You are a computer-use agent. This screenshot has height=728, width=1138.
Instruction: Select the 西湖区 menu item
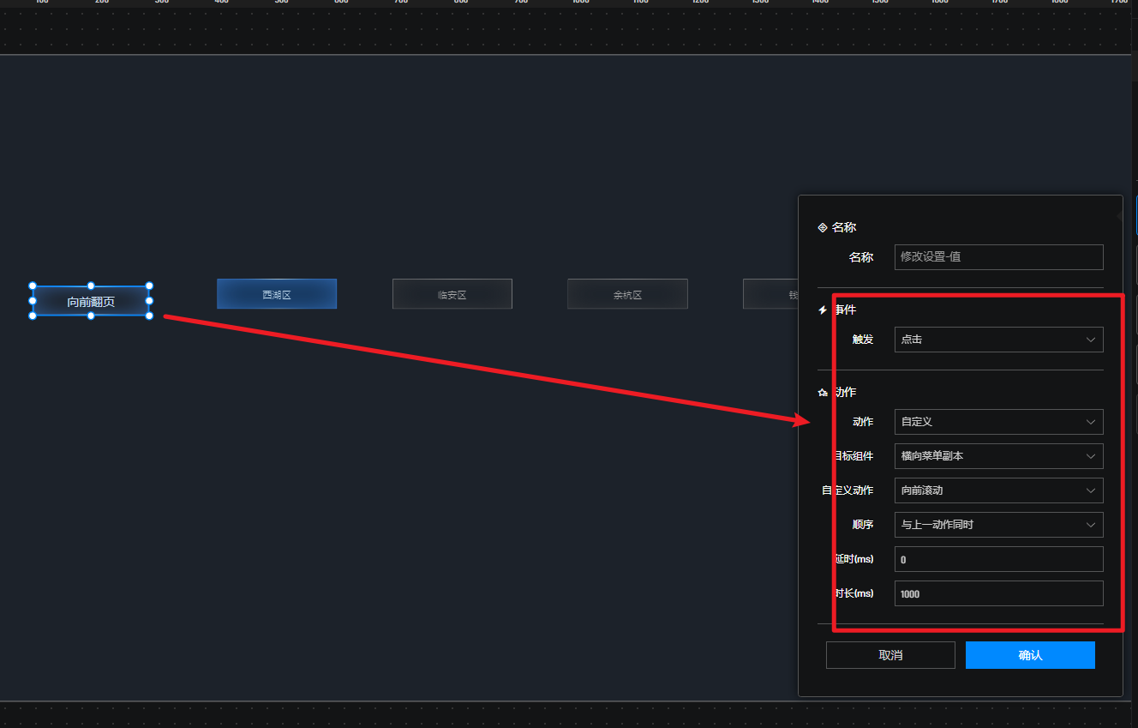tap(277, 294)
